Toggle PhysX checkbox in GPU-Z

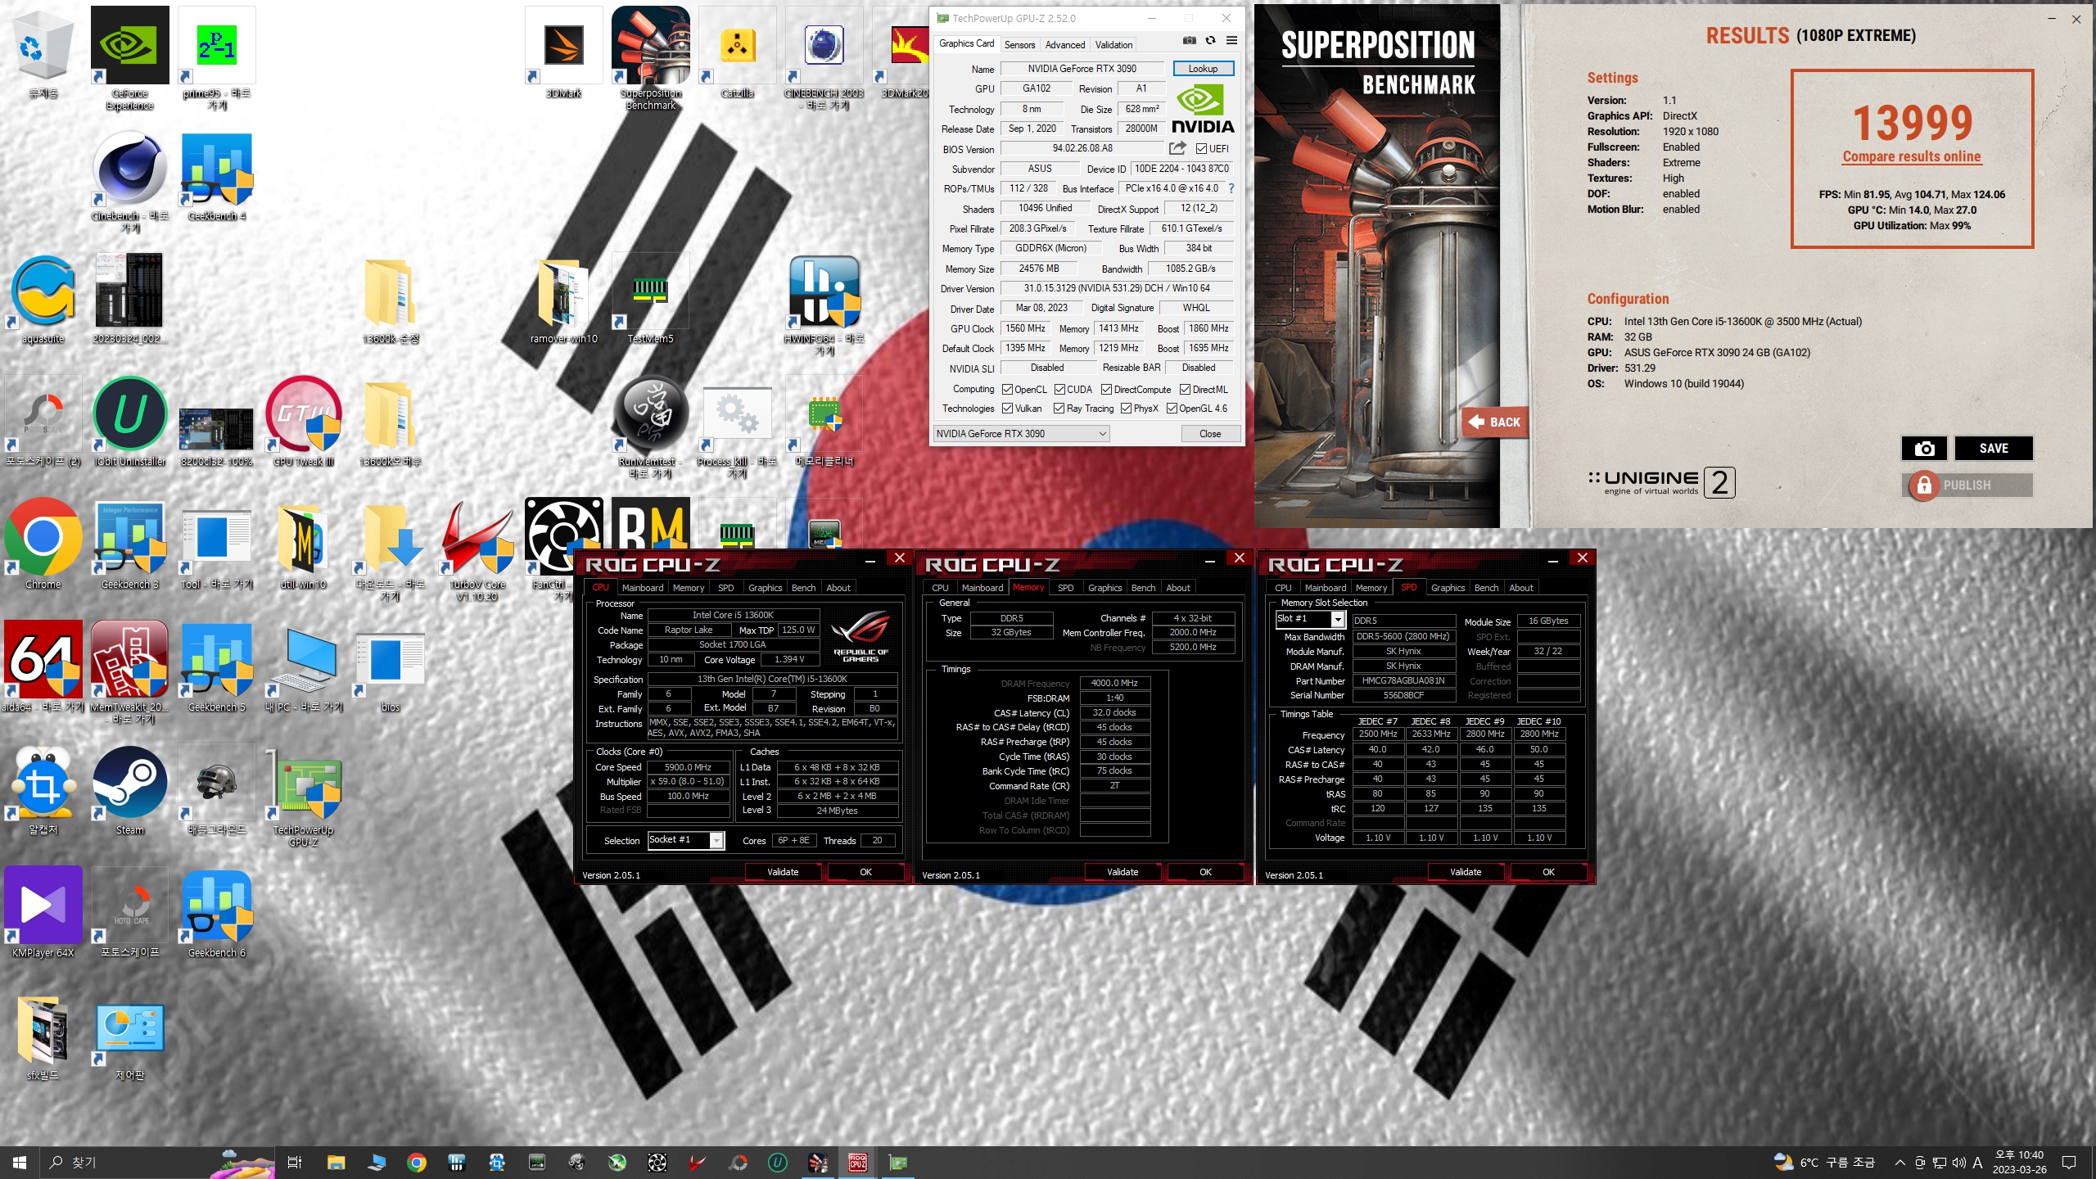[1126, 409]
